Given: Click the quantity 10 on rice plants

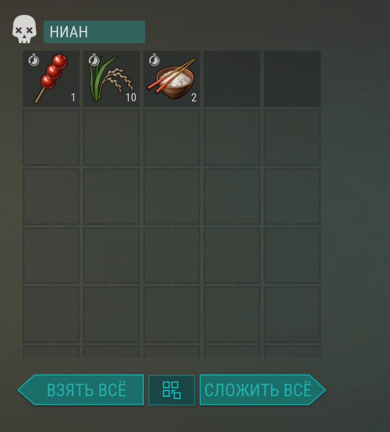Looking at the screenshot, I should pyautogui.click(x=131, y=97).
